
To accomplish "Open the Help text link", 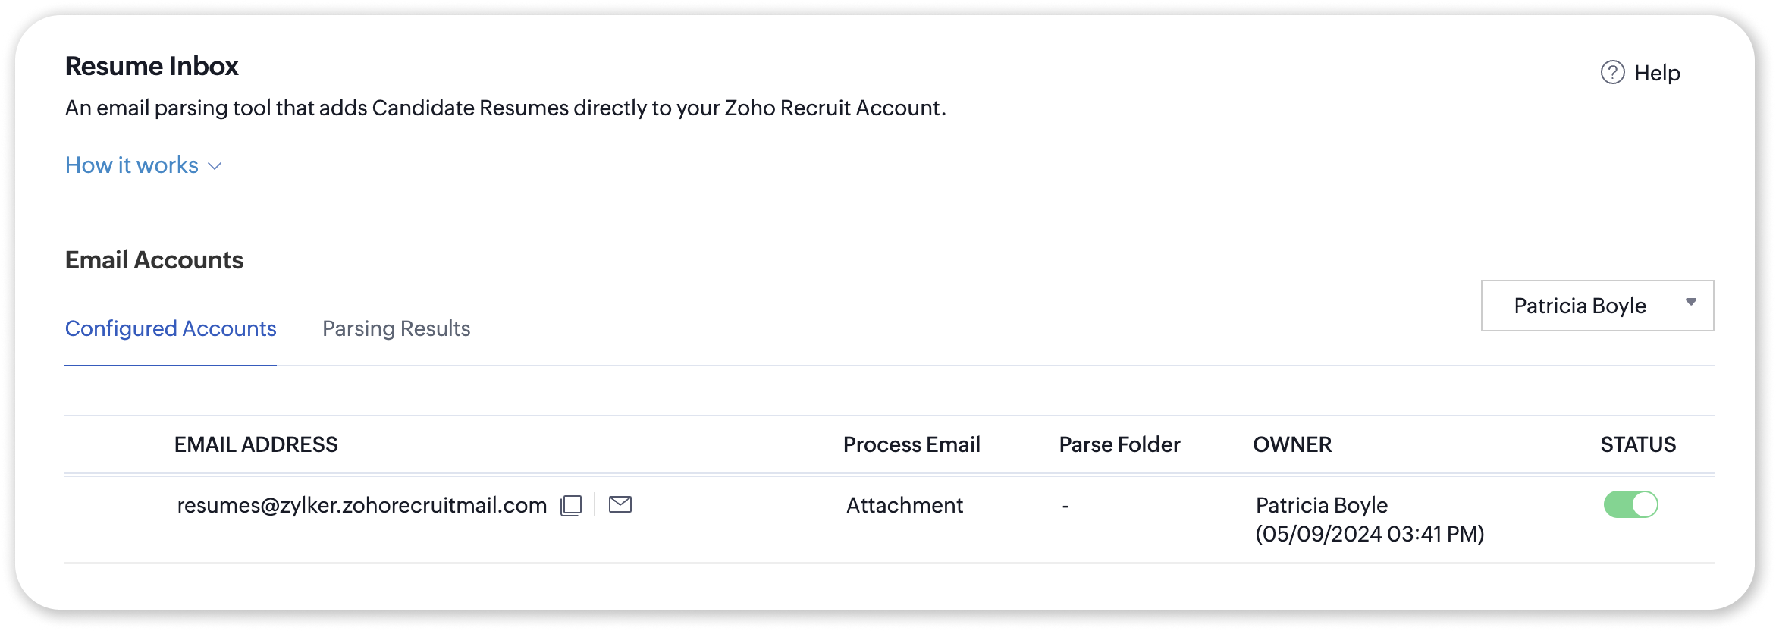I will 1657,73.
